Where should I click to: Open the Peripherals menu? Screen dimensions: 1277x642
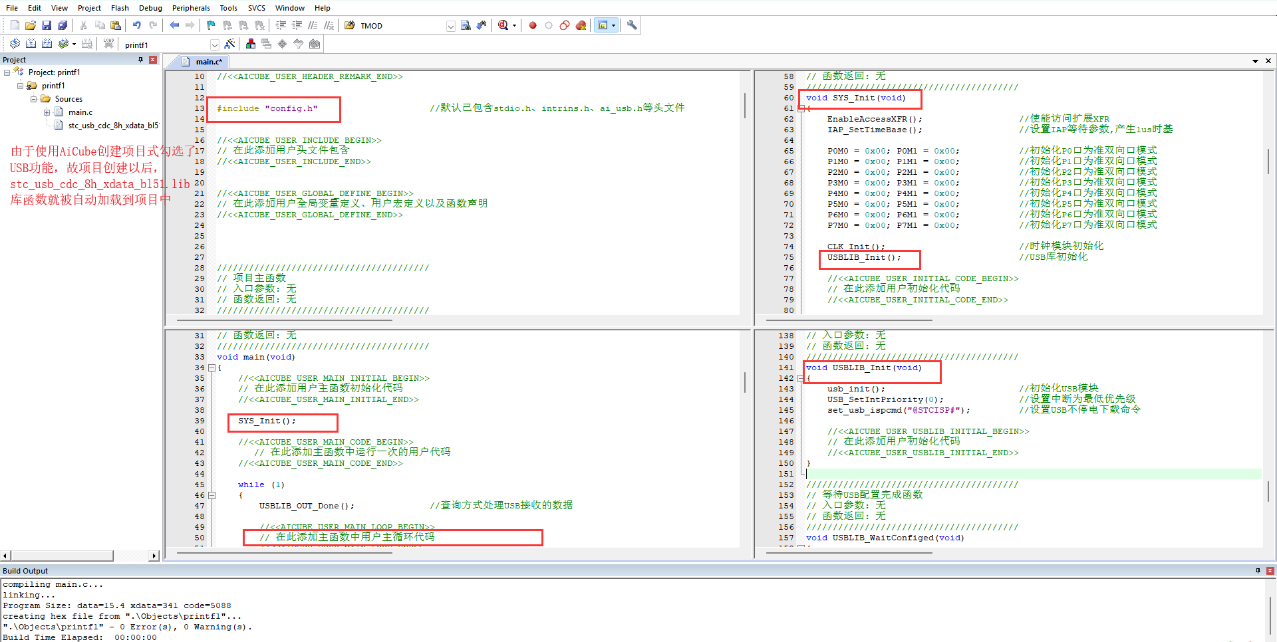tap(191, 8)
